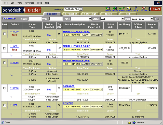Click detail arrow icon under order 1134090
The width and height of the screenshot is (163, 125).
(11, 41)
